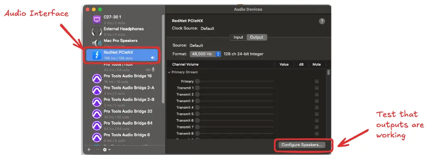Open the 48,000 Hz format dropdown

(x=205, y=54)
